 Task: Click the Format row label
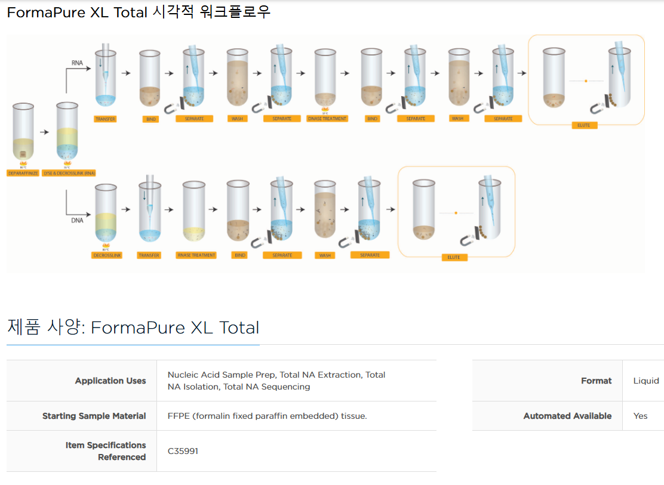coord(597,381)
